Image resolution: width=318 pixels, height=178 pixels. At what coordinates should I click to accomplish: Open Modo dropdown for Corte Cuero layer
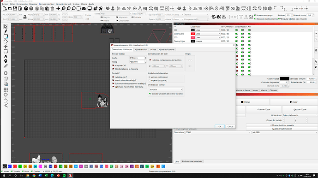point(208,34)
